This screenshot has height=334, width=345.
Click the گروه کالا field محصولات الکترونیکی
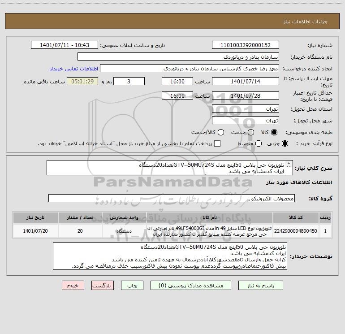tap(172, 198)
